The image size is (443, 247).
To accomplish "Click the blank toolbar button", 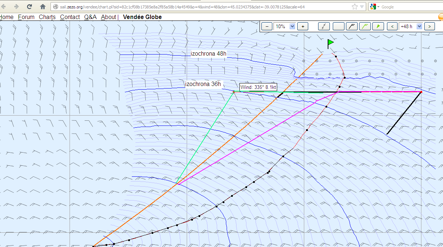I will (339, 26).
